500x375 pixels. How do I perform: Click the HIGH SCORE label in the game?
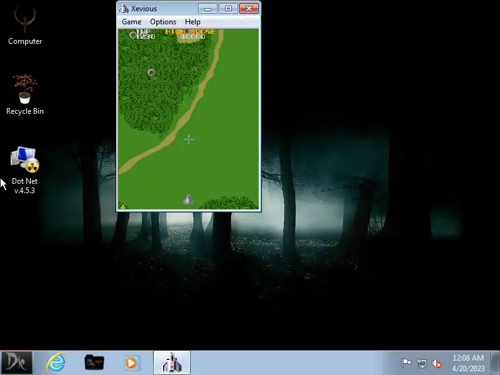tap(190, 32)
